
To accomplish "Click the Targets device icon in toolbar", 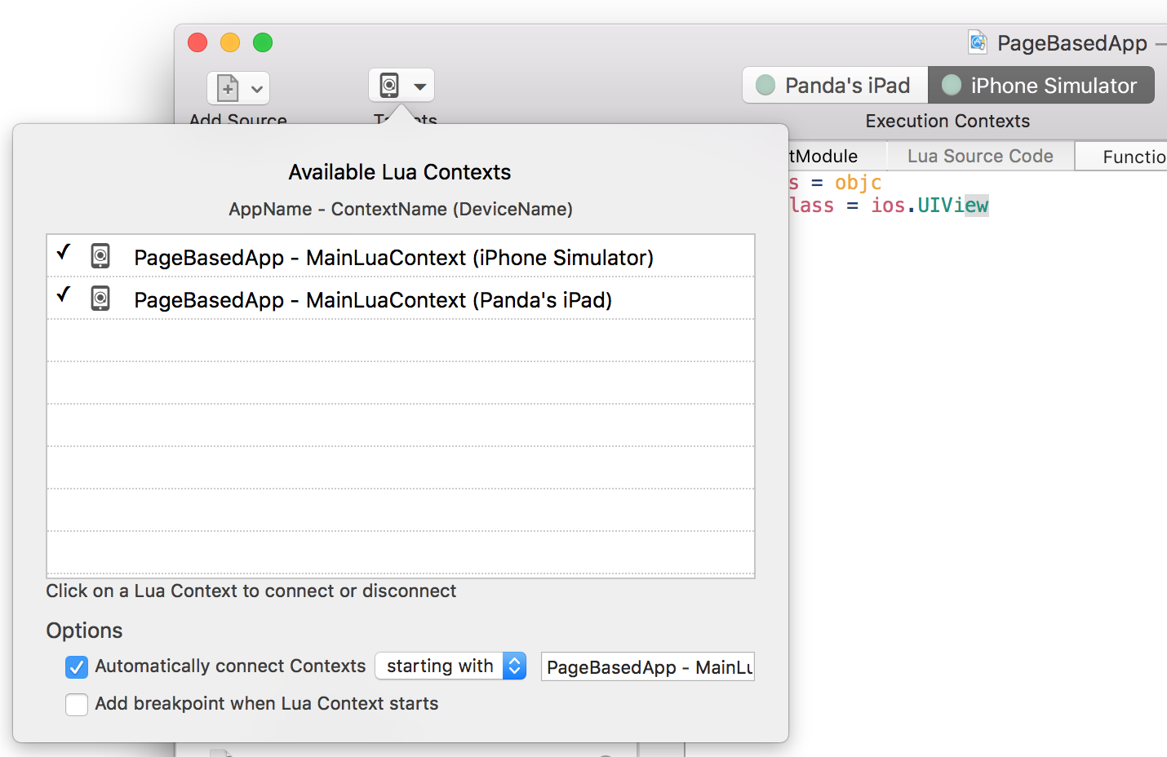I will click(x=390, y=85).
